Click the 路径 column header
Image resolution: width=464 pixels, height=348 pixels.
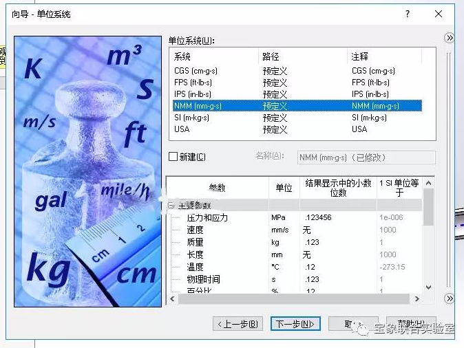pyautogui.click(x=303, y=56)
